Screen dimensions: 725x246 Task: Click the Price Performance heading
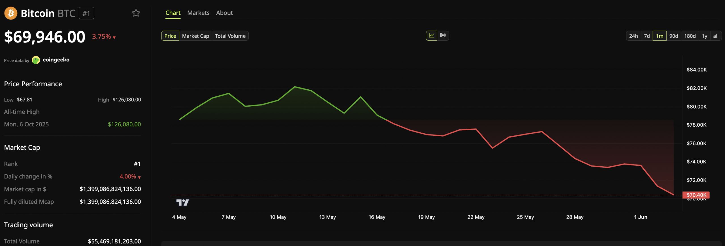(x=33, y=84)
